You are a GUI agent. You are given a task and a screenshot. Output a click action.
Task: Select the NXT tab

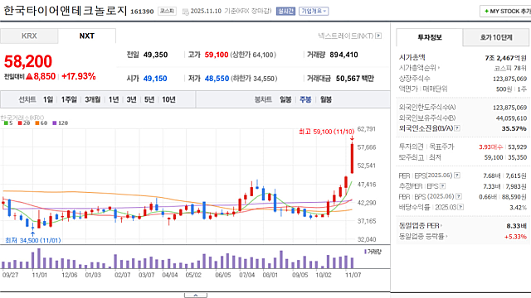coord(87,36)
